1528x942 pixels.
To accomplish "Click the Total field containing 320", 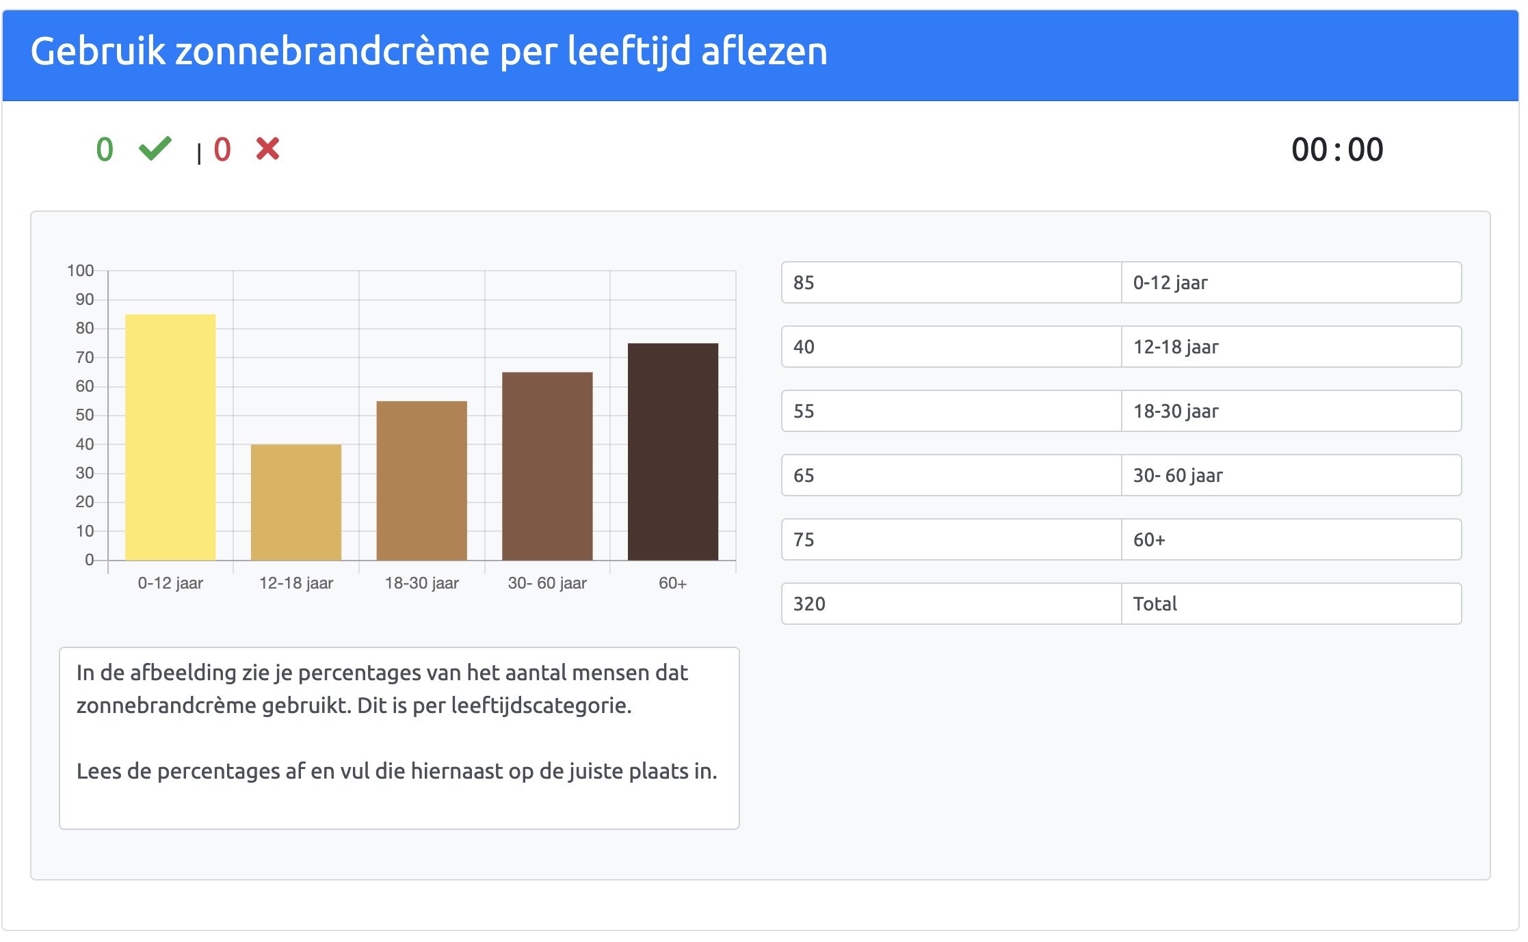I will coord(951,604).
